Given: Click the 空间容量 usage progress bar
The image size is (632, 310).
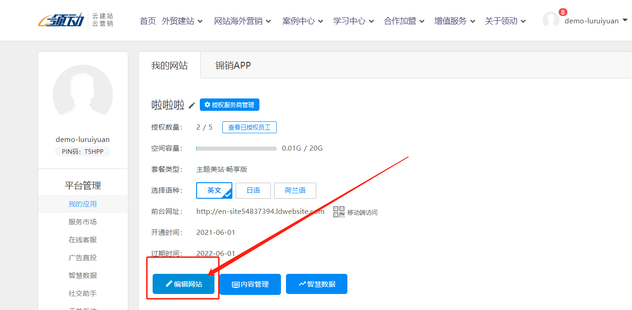Looking at the screenshot, I should tap(236, 148).
